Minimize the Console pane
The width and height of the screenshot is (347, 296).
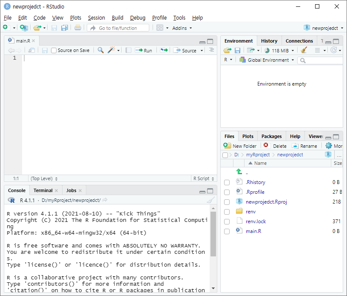pyautogui.click(x=202, y=192)
